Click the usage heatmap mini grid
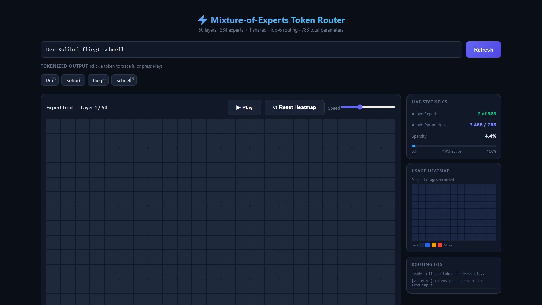 454,212
